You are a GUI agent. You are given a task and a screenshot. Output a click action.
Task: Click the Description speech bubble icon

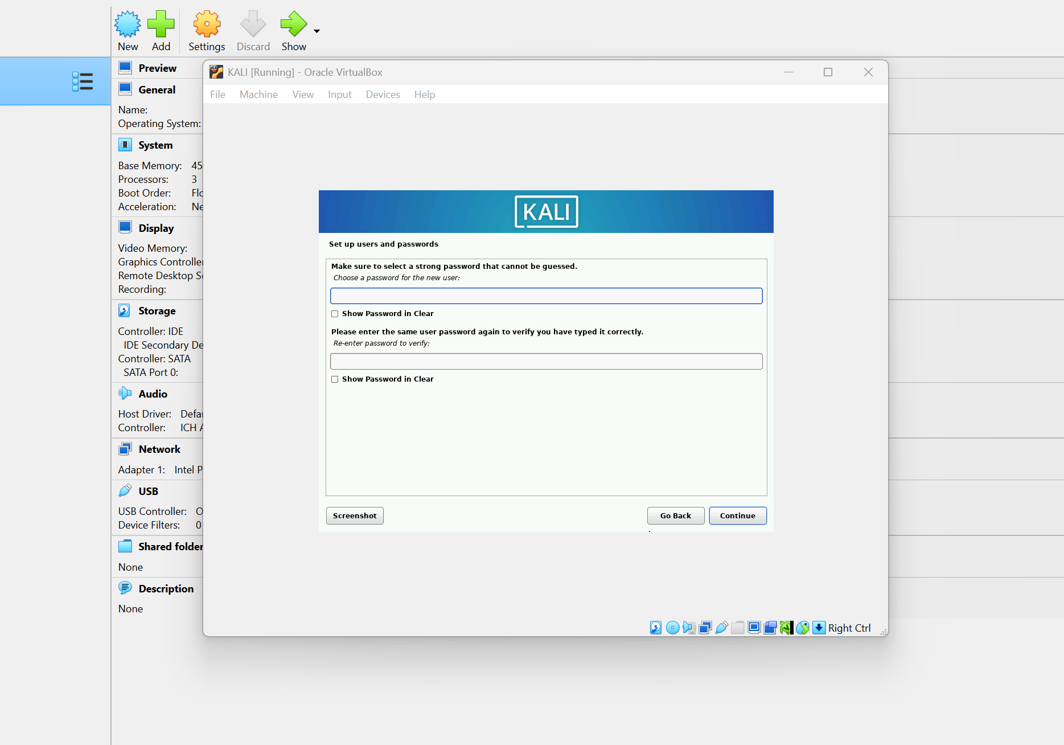pyautogui.click(x=125, y=588)
